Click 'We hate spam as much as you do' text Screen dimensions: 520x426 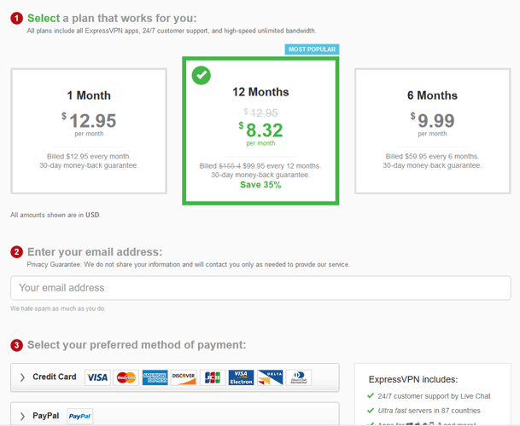(x=58, y=308)
